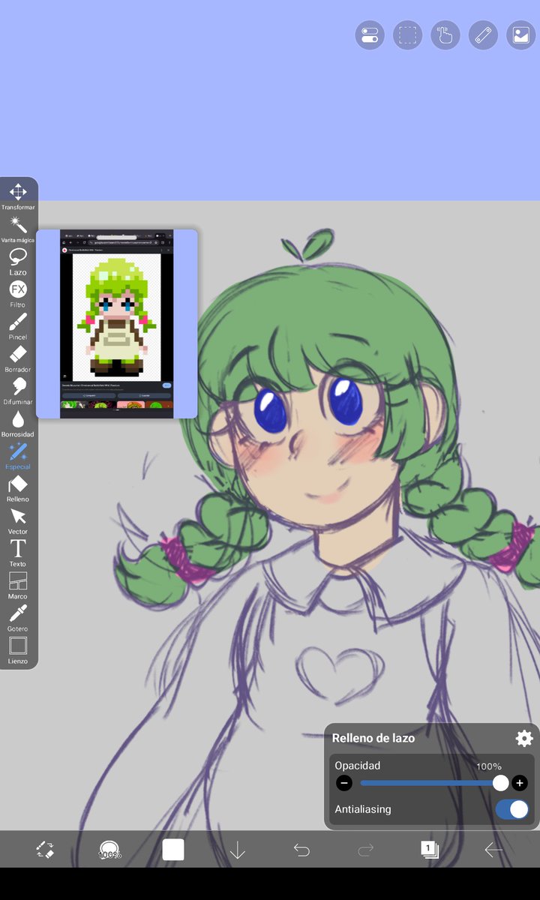The width and height of the screenshot is (540, 900).
Task: Select the Texto text tool
Action: coord(18,553)
